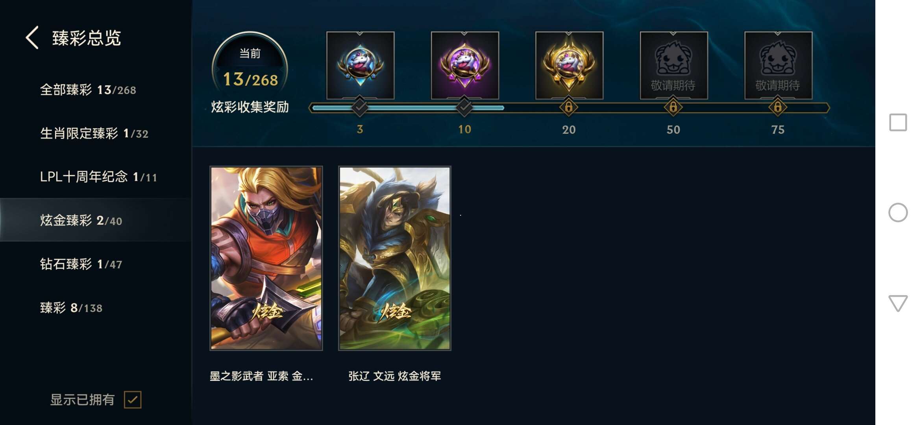Toggle the 显示已拥有 checkbox
This screenshot has width=921, height=425.
click(x=133, y=400)
